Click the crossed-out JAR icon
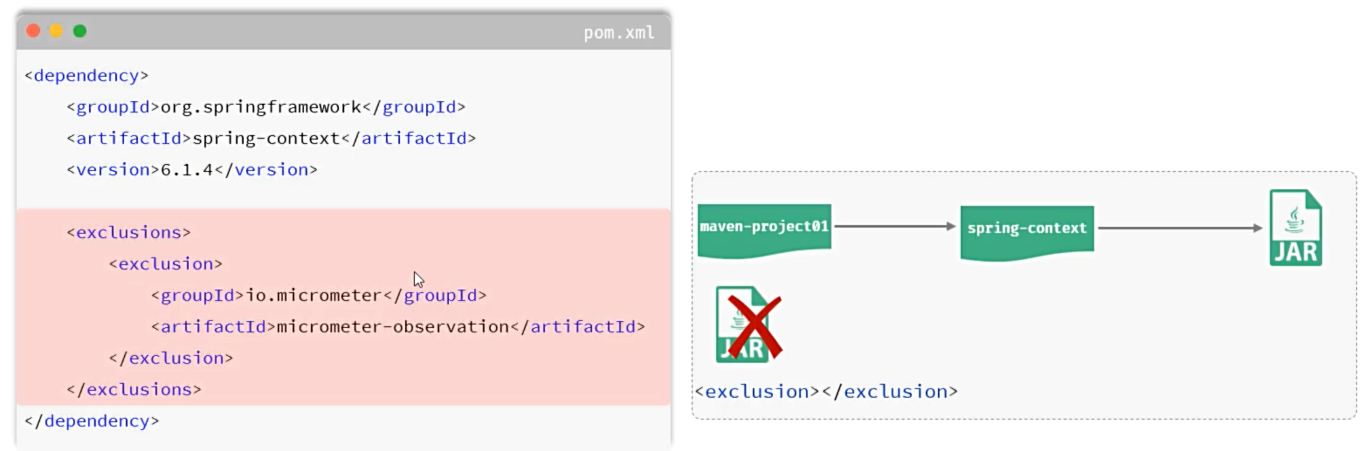Screen dimensions: 1372x451 (x=748, y=325)
